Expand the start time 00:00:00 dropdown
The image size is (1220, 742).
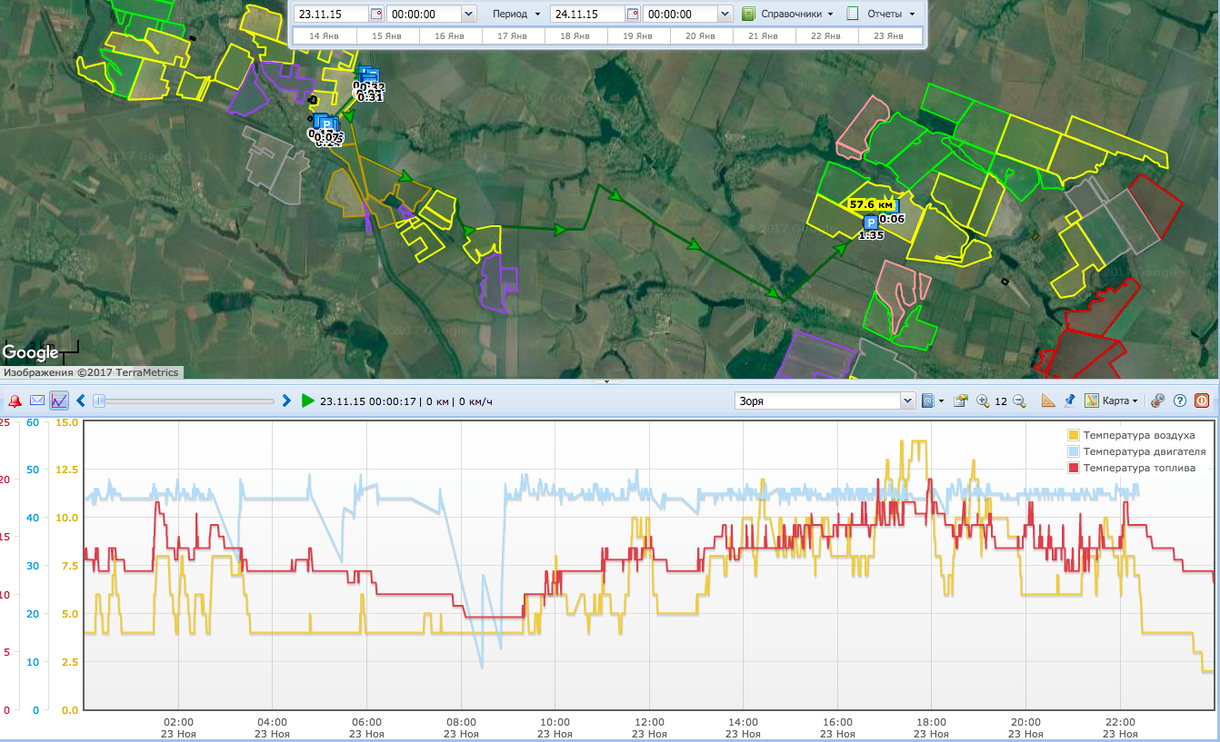coord(468,15)
